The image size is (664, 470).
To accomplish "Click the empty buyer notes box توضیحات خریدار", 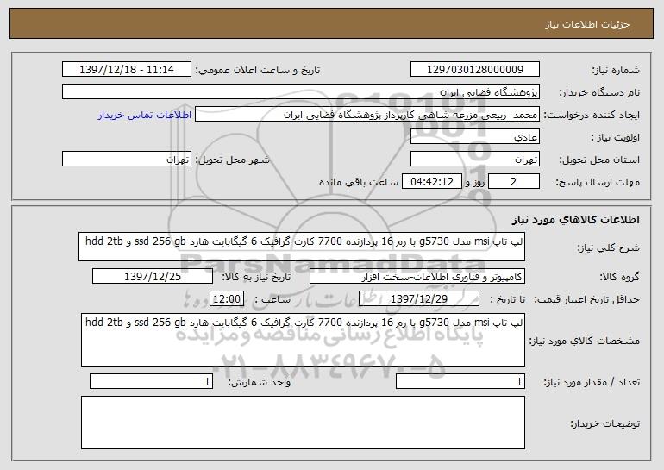I will pyautogui.click(x=303, y=423).
